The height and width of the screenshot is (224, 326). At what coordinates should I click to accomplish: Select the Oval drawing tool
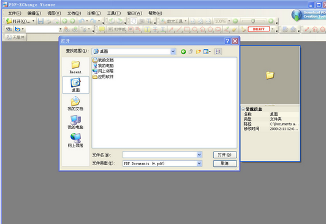pyautogui.click(x=195, y=29)
